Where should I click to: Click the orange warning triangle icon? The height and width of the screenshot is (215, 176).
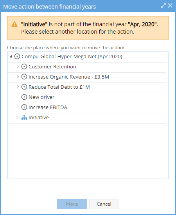pyautogui.click(x=14, y=24)
